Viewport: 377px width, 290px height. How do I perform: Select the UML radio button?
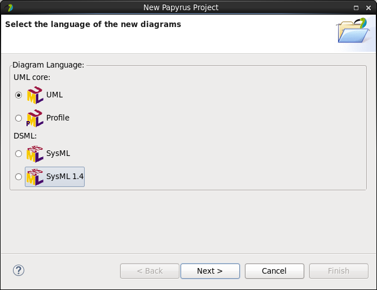coord(19,95)
